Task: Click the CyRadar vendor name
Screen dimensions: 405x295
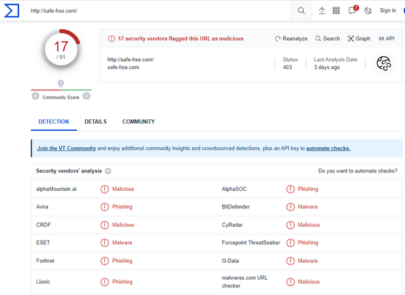Action: click(232, 225)
